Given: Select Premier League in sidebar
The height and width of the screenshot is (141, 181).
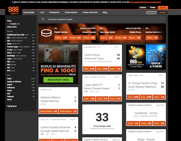Looking at the screenshot, I should (21, 47).
